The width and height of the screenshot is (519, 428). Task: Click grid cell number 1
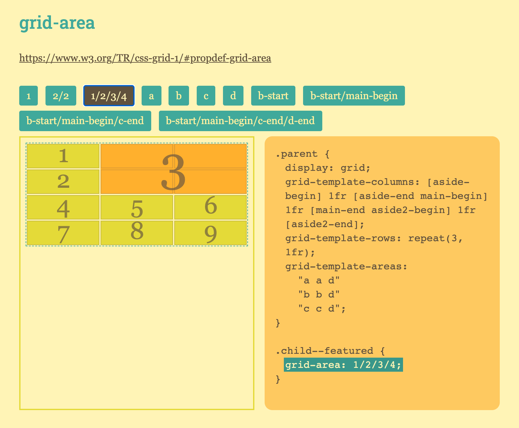(63, 156)
